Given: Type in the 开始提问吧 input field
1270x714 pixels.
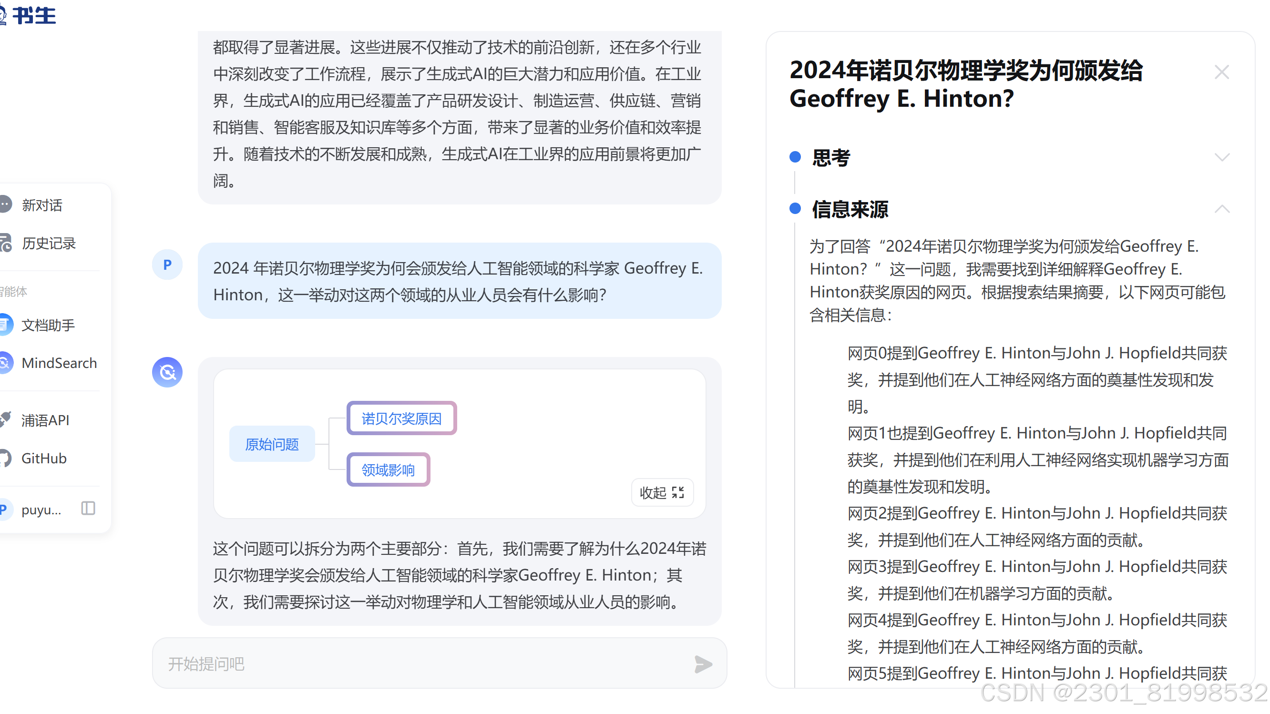Looking at the screenshot, I should pyautogui.click(x=424, y=664).
